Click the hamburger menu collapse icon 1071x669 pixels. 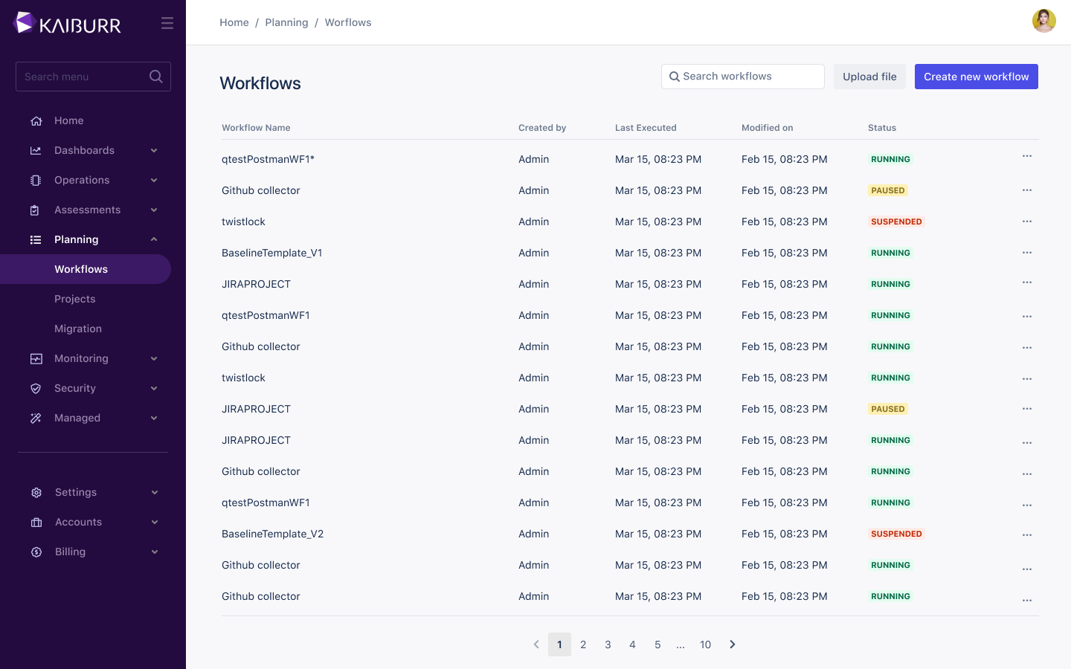tap(167, 24)
